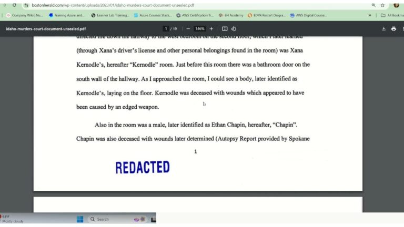Toggle fit to page view
This screenshot has width=404, height=227.
coord(225,29)
